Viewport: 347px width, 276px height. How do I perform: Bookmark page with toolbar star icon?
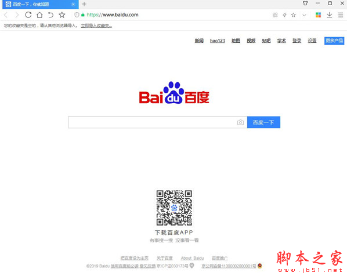(x=62, y=15)
